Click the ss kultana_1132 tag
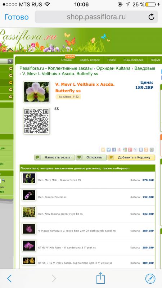This screenshot has height=288, width=162. coord(68,97)
